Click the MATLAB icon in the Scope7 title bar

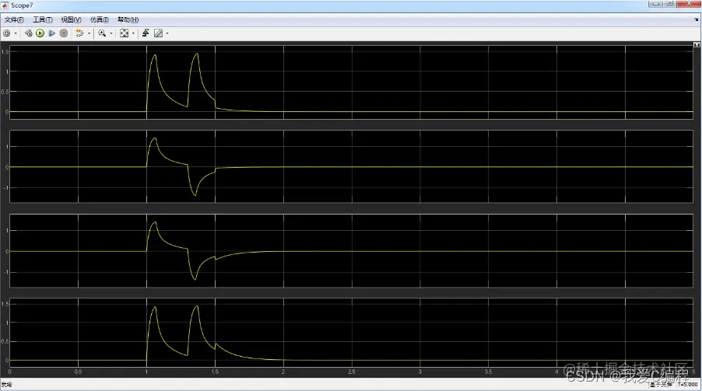pyautogui.click(x=5, y=5)
